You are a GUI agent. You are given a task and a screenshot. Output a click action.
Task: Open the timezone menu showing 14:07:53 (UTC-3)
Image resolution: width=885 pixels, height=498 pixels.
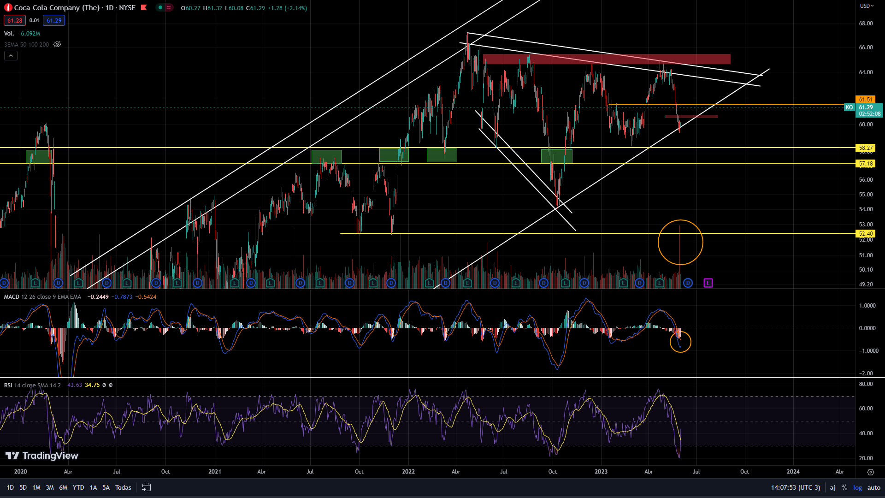pos(796,487)
